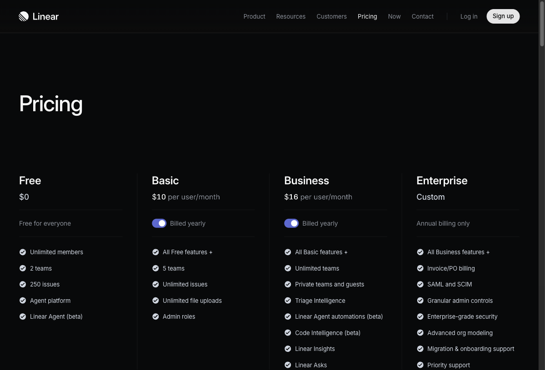Click the Business plan title
Viewport: 545px width, 370px height.
click(x=306, y=181)
